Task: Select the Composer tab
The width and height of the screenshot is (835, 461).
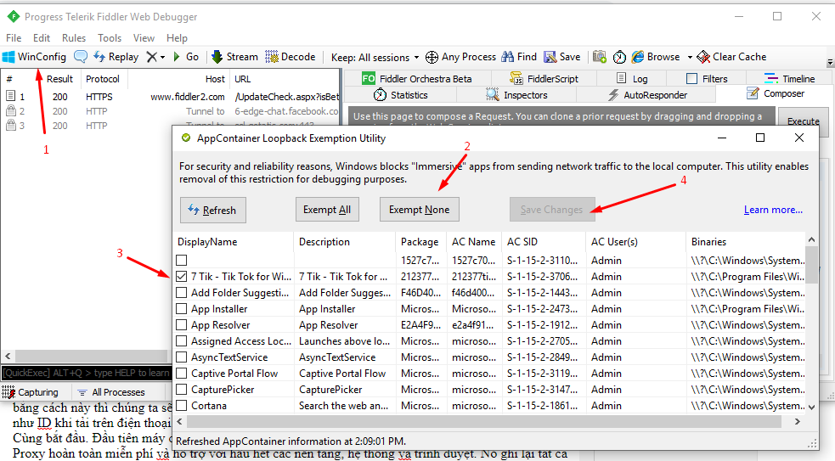Action: tap(776, 93)
